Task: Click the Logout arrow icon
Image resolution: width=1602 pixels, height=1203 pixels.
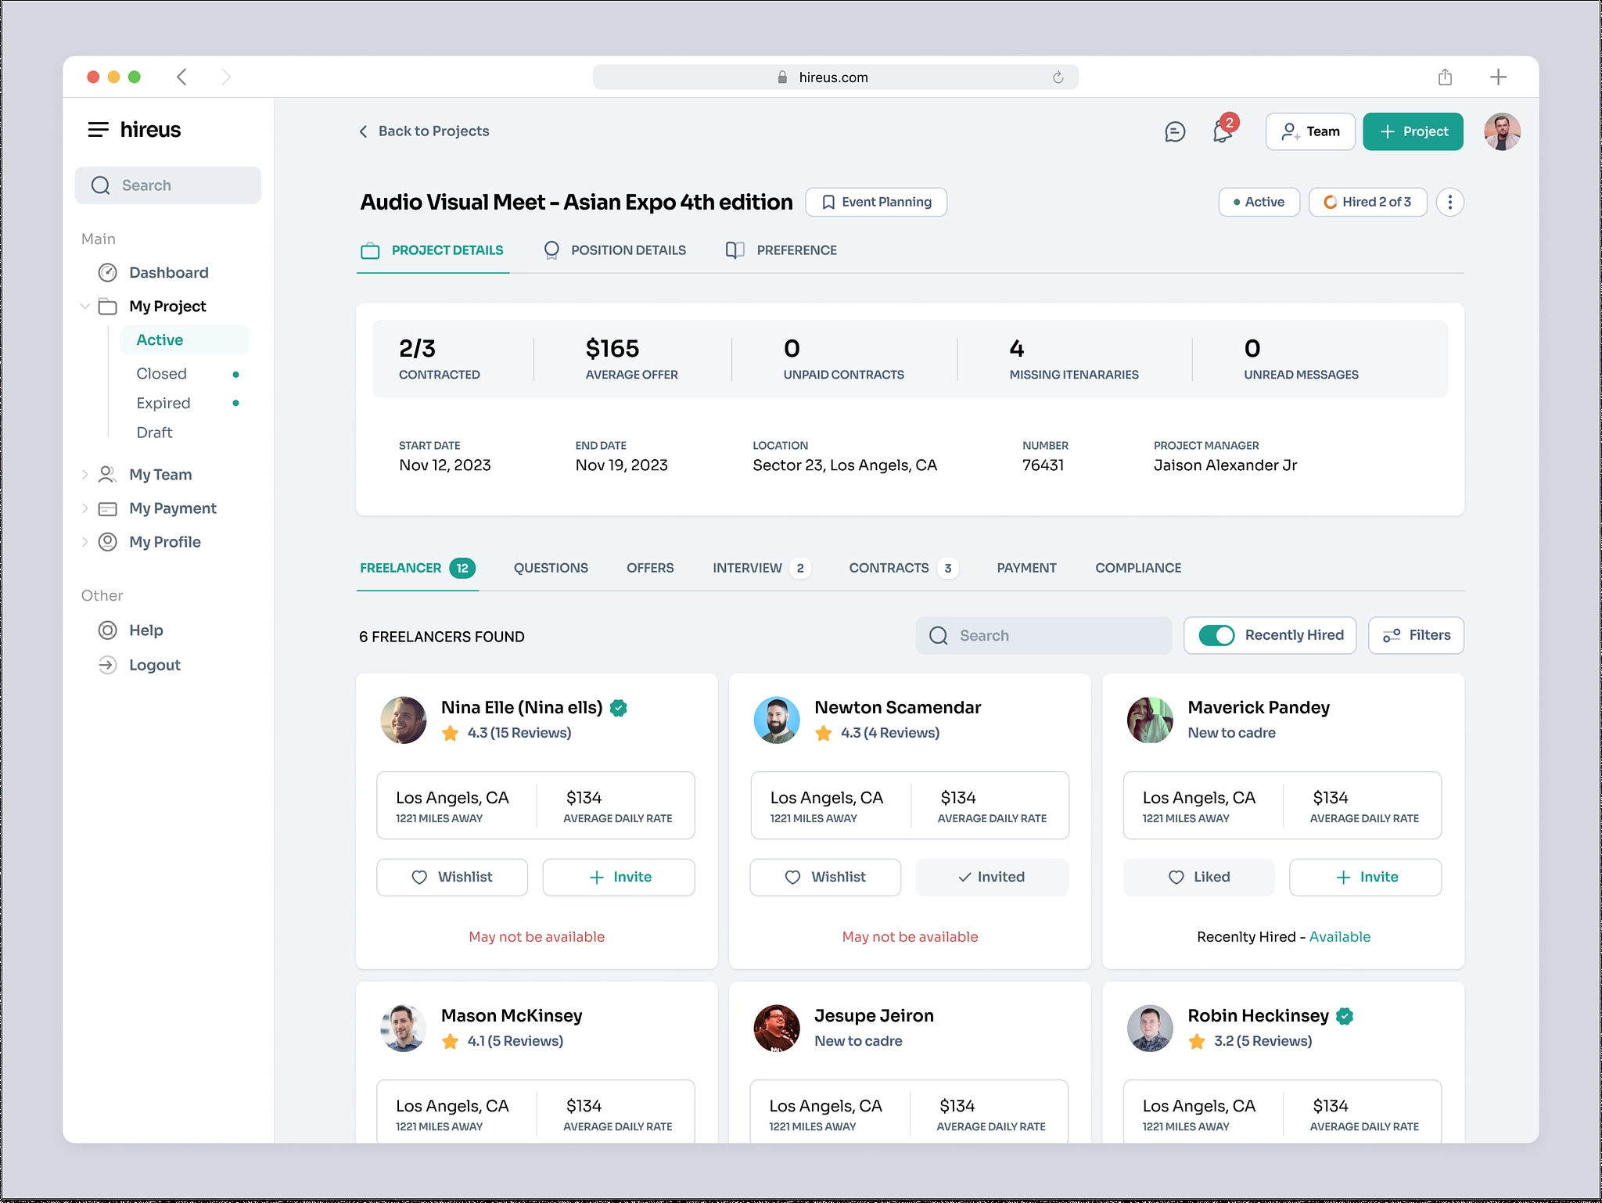Action: tap(108, 666)
